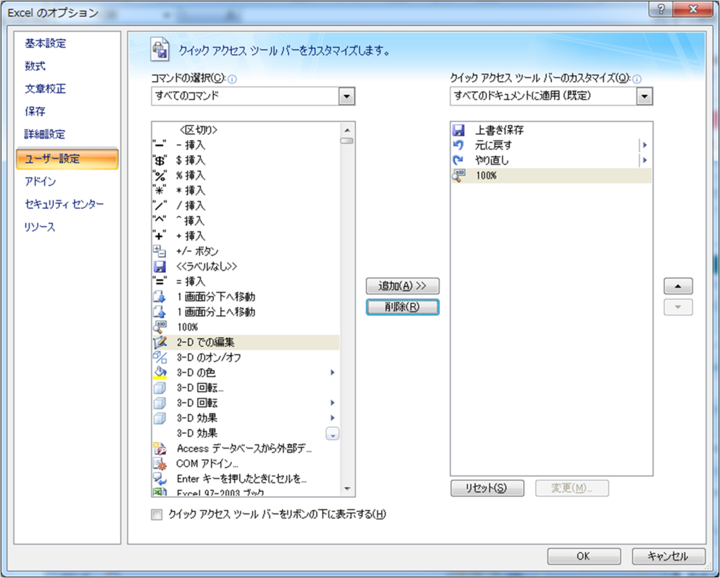
Task: Click the 'Enter キーを押したときに' icon
Action: pos(160,479)
